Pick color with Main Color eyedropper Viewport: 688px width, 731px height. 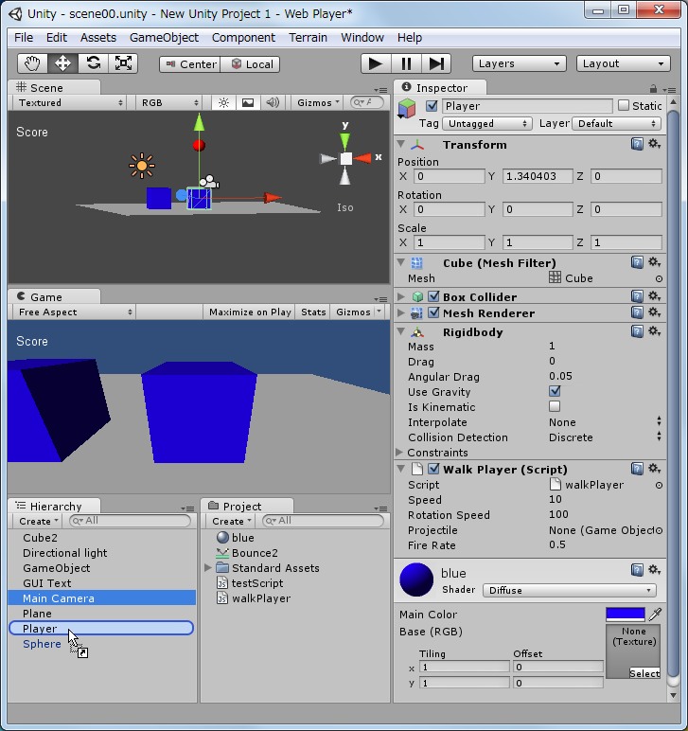tap(655, 615)
